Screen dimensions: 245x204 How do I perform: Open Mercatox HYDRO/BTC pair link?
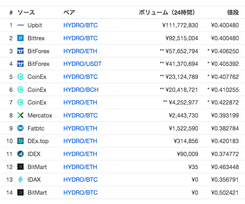80,115
